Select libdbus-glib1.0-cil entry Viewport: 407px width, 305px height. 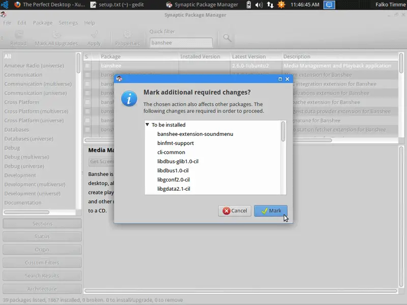point(178,161)
